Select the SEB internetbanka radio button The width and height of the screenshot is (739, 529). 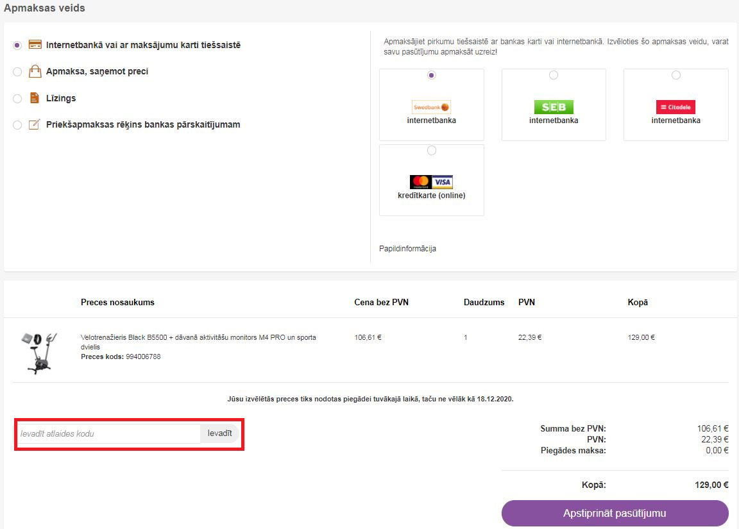point(554,75)
